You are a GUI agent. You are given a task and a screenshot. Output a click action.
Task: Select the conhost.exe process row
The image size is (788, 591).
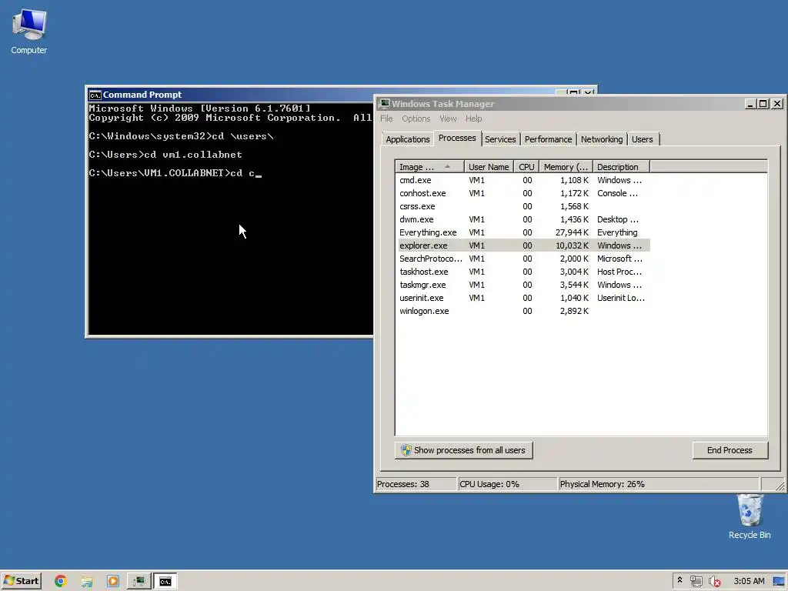(523, 193)
